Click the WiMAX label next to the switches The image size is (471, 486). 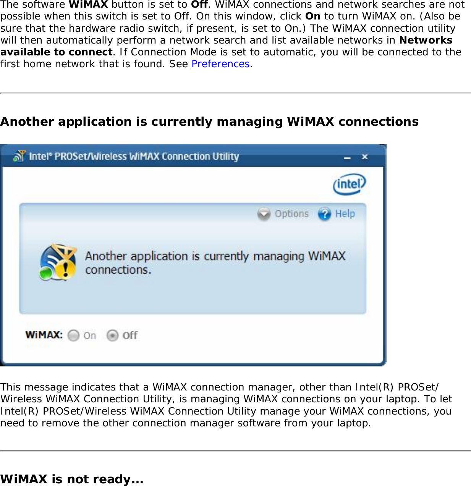(x=43, y=335)
